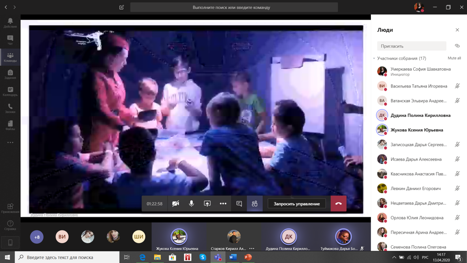Close the Люди panel

pyautogui.click(x=457, y=30)
